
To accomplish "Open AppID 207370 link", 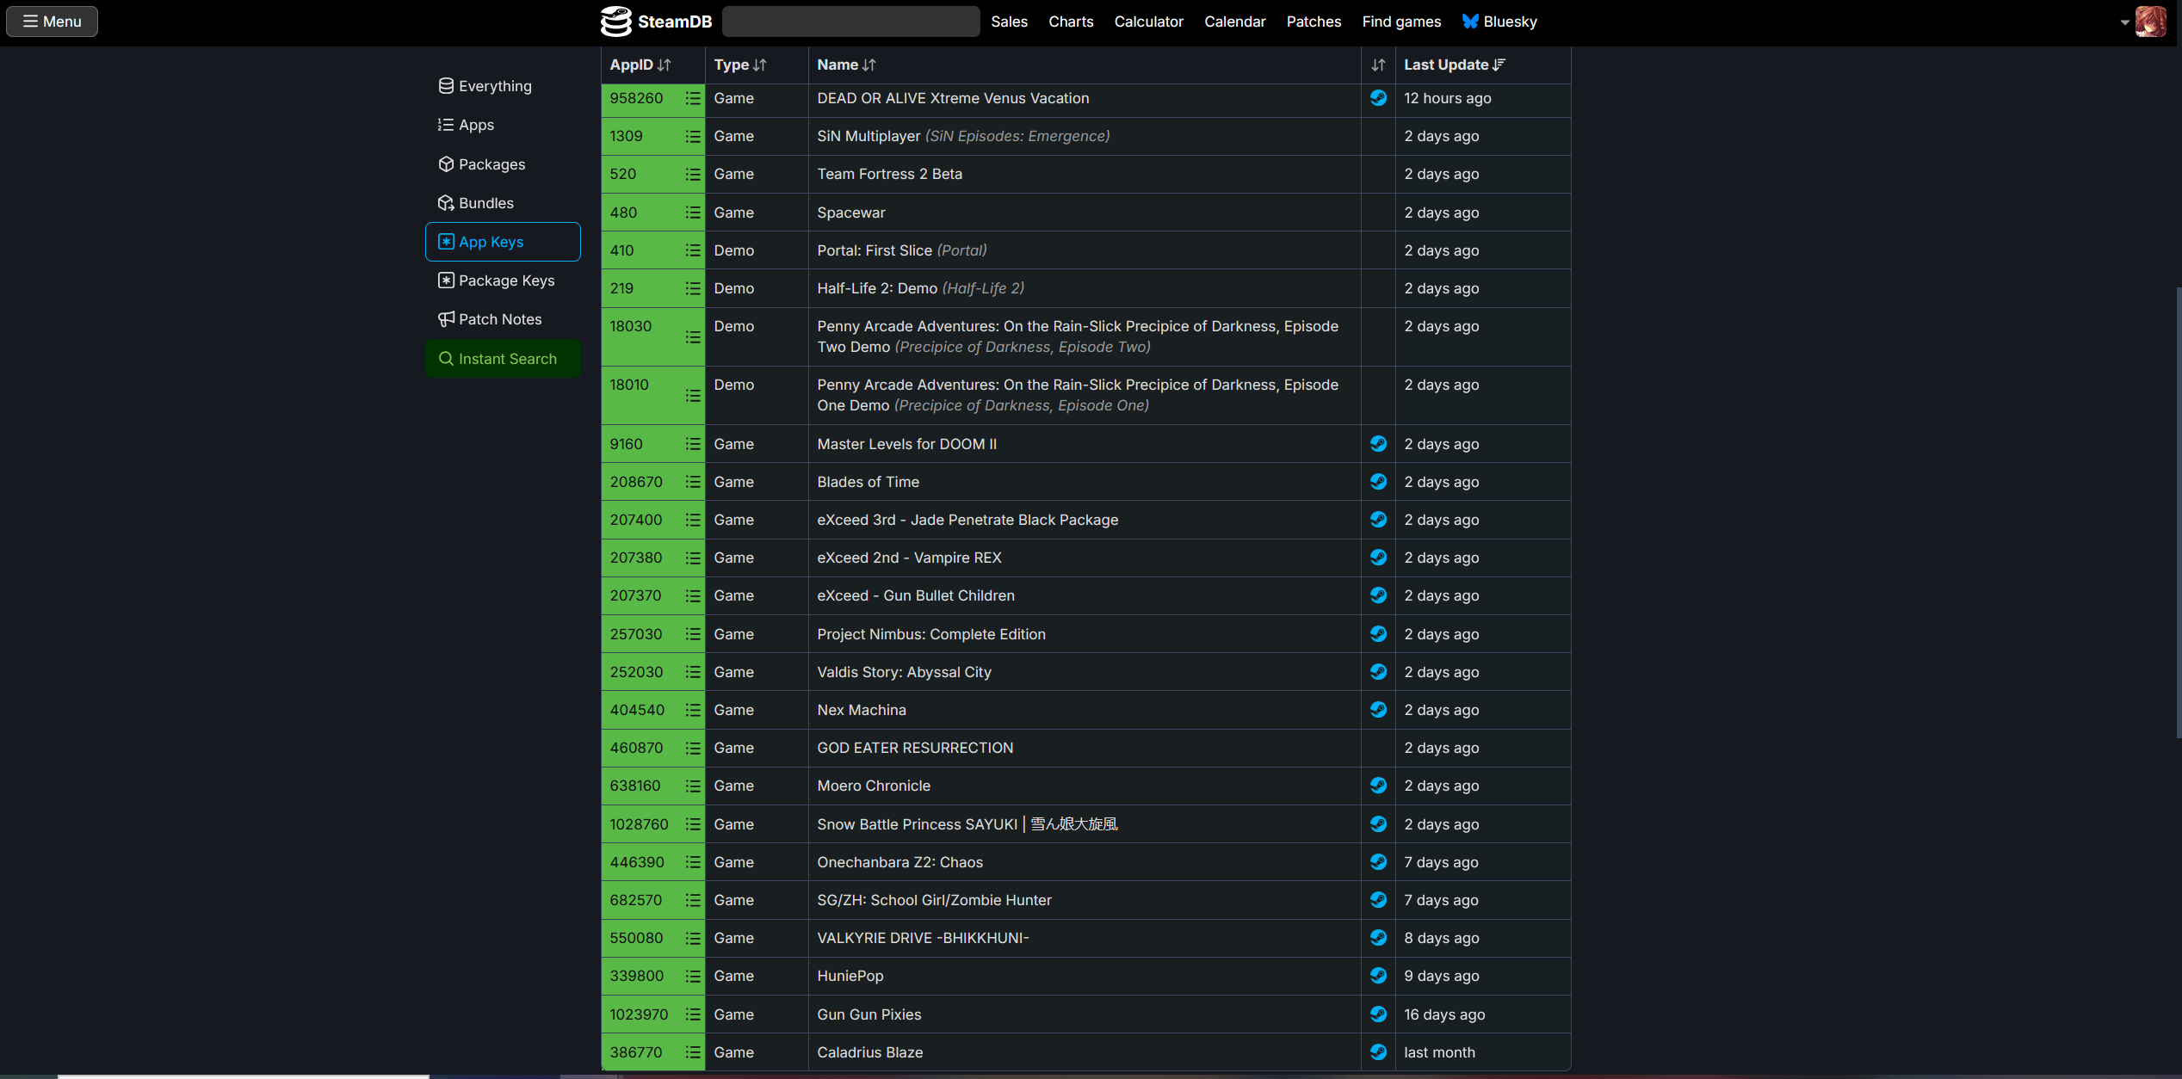I will click(x=635, y=595).
